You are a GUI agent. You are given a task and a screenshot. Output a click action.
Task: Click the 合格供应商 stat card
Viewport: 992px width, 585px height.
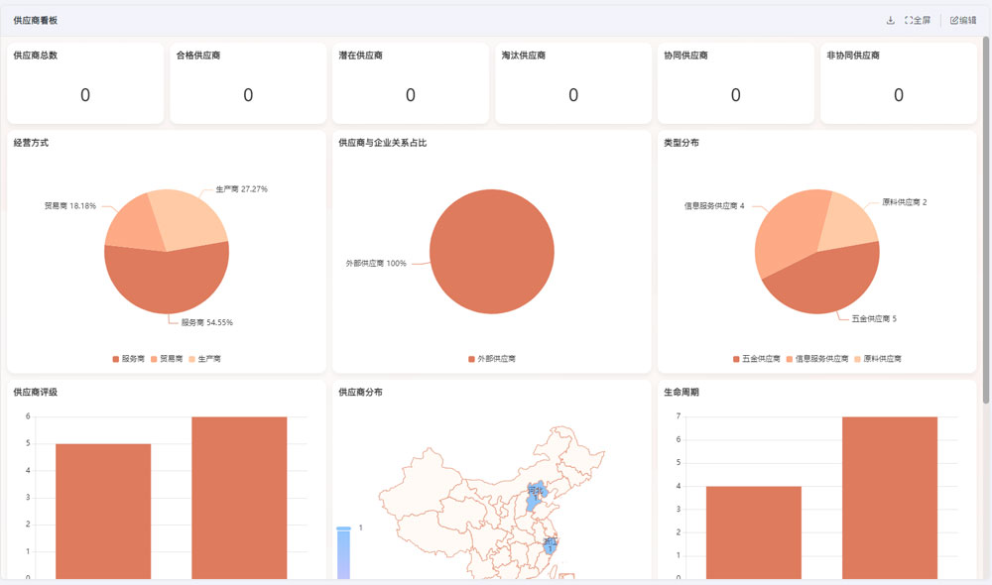(248, 83)
